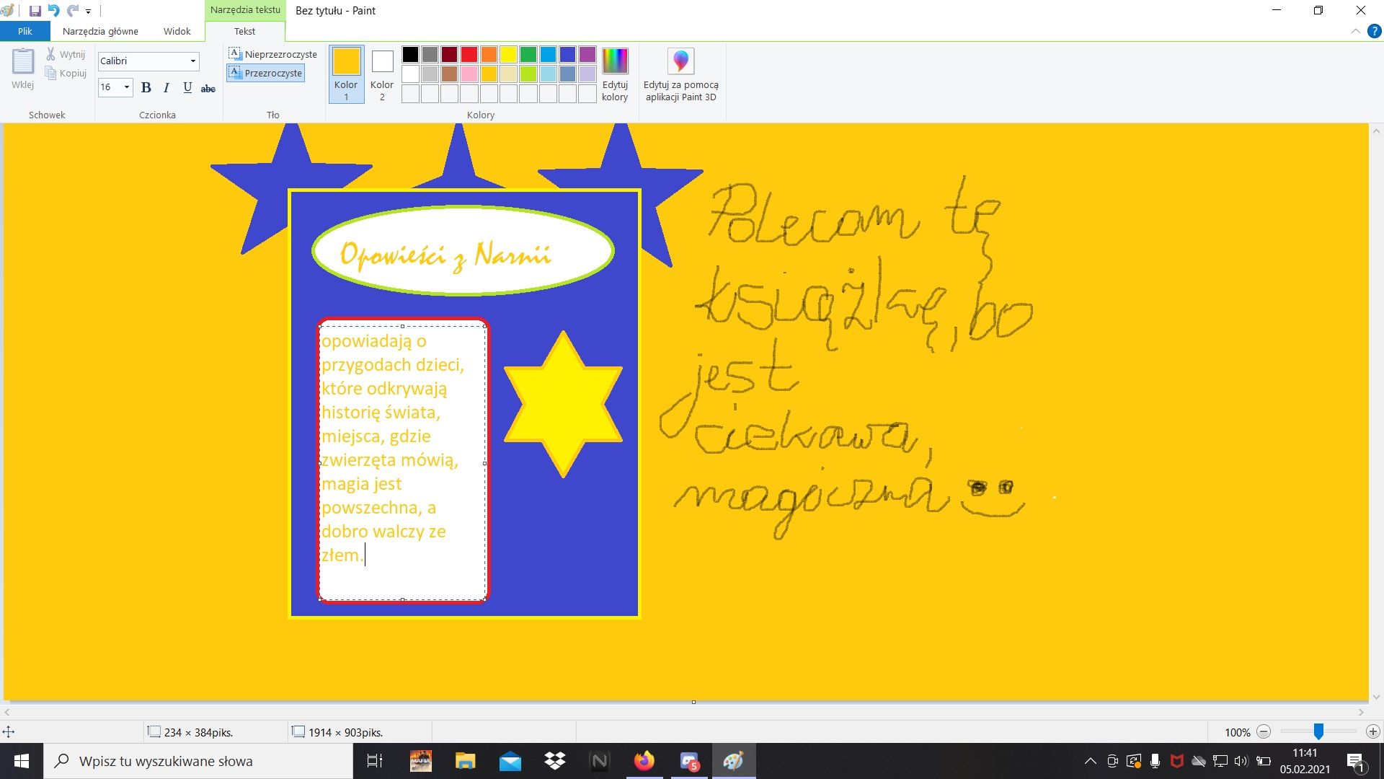Toggle bold text formatting
This screenshot has height=779, width=1384.
(146, 88)
